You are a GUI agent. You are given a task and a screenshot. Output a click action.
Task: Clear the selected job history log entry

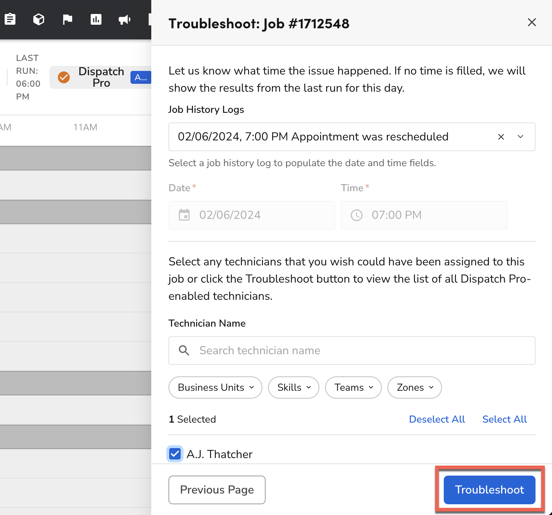click(501, 136)
